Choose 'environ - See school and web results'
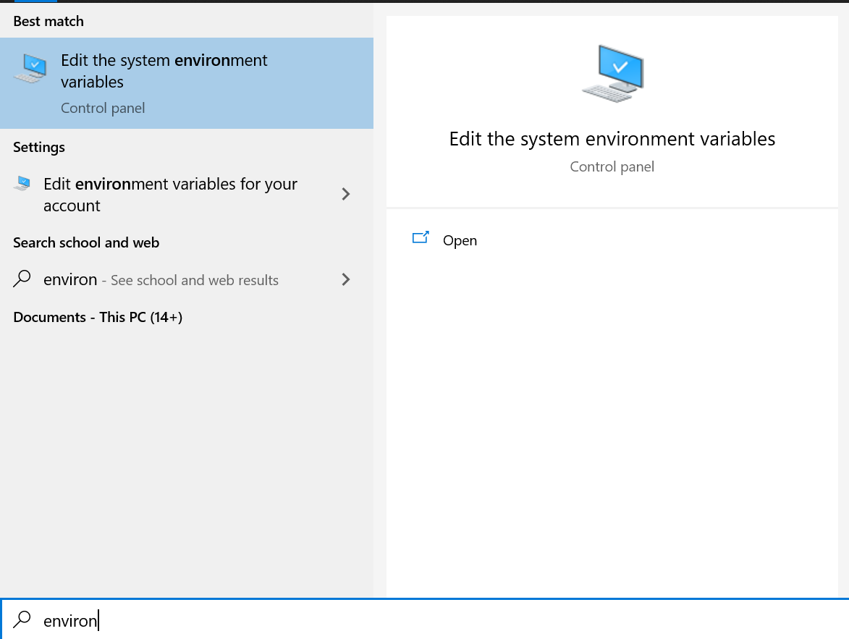The height and width of the screenshot is (639, 849). pos(161,280)
